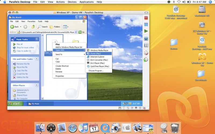Screen dimensions: 215x134
Task: Click the Up folder icon in Explorer toolbar
Action: (x=33, y=27)
